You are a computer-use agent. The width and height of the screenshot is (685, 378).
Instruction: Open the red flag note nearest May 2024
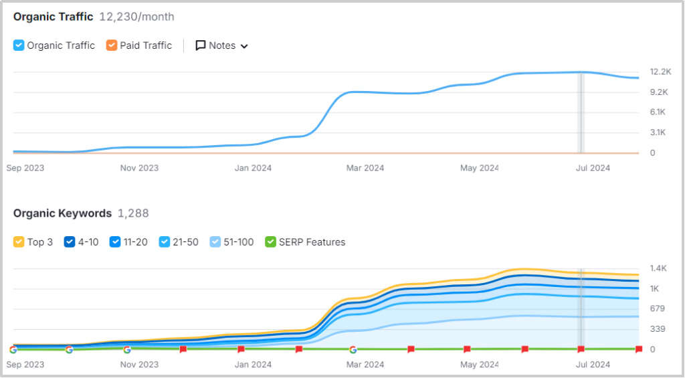pos(467,349)
